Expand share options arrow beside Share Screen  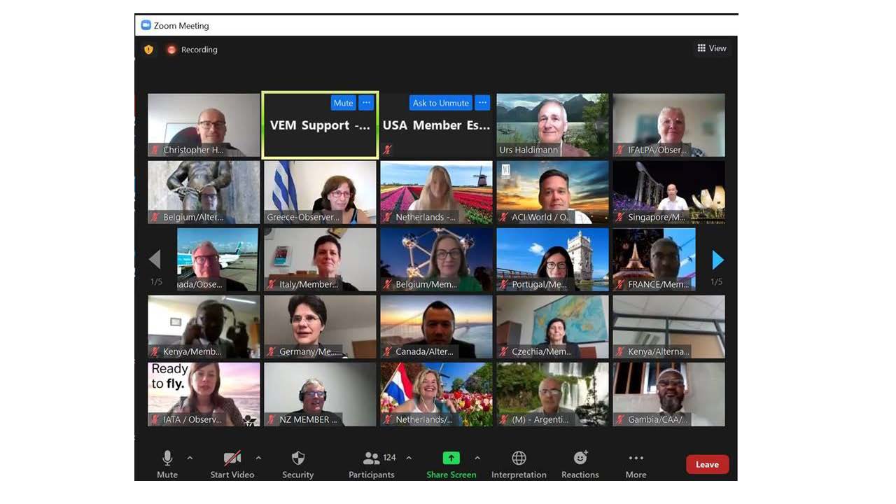(x=477, y=458)
